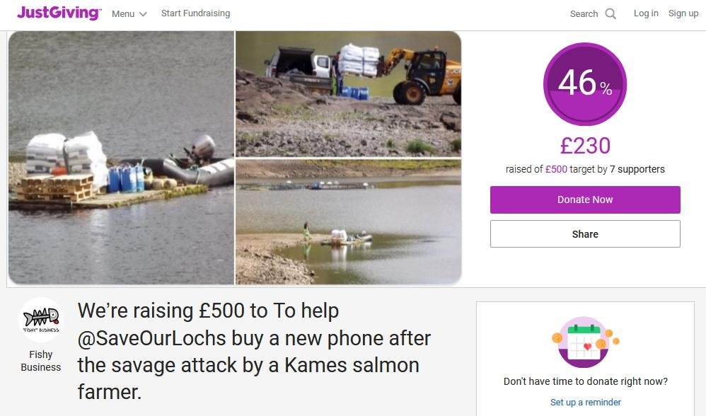Screen dimensions: 706x416
Task: Click the Log in link
Action: [x=646, y=13]
